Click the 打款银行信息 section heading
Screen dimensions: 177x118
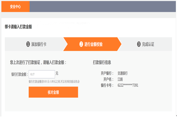102,62
